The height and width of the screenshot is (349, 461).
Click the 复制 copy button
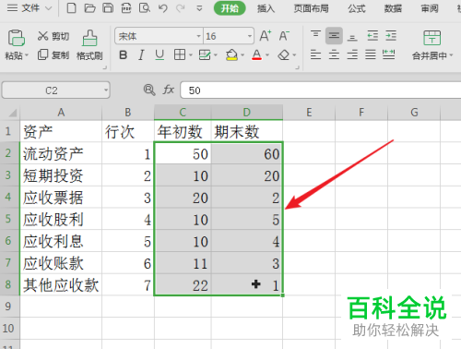[x=53, y=55]
